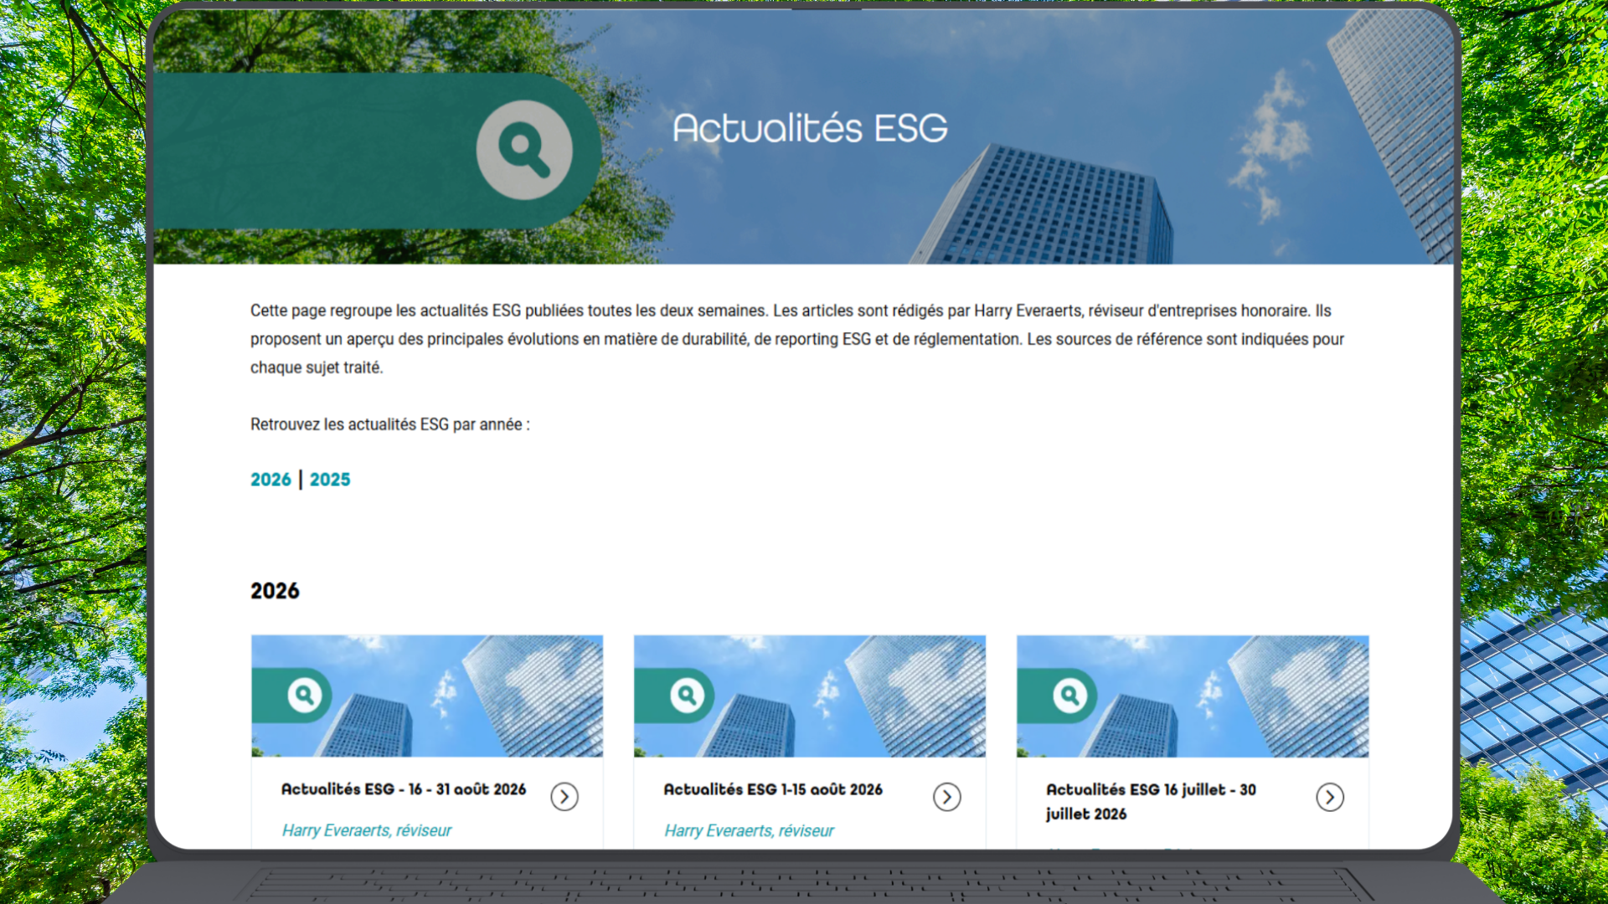Click the large magnifier icon in banner
The image size is (1608, 904).
click(x=524, y=150)
